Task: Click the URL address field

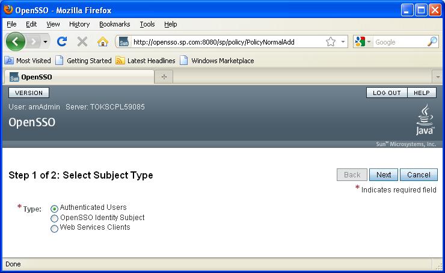Action: pos(227,42)
